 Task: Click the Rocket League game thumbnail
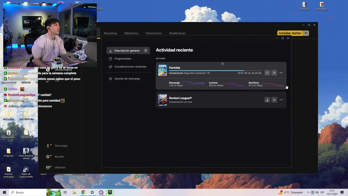[x=163, y=100]
